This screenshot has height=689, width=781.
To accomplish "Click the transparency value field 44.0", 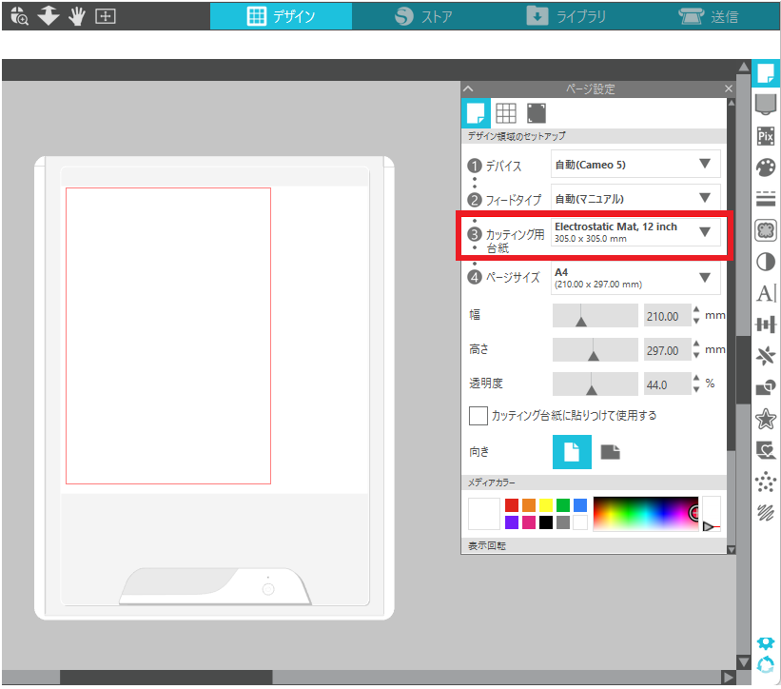I will tap(667, 384).
